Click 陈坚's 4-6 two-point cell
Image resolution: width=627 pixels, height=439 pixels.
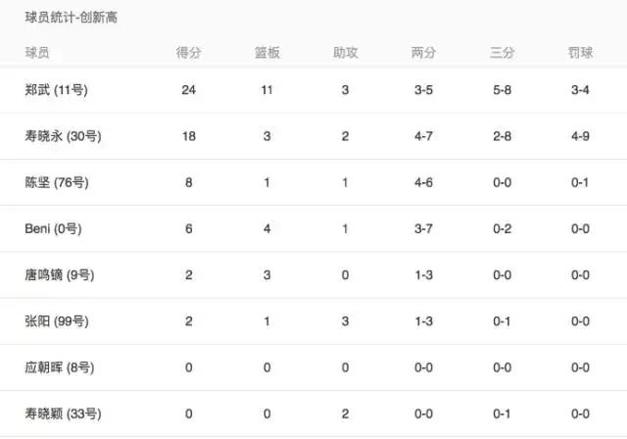click(x=423, y=182)
